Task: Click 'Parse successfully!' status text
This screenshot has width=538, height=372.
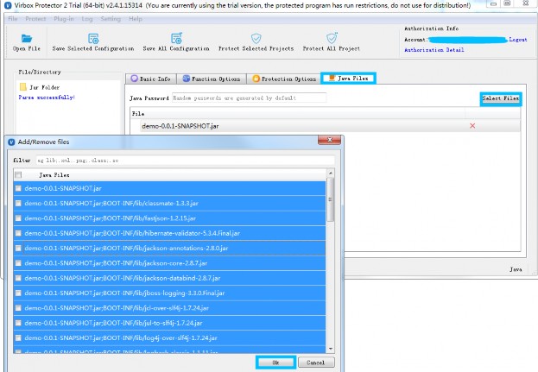Action: click(x=47, y=98)
